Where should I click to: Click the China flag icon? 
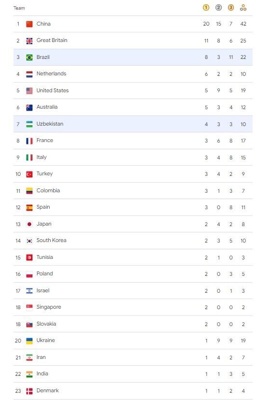click(29, 24)
